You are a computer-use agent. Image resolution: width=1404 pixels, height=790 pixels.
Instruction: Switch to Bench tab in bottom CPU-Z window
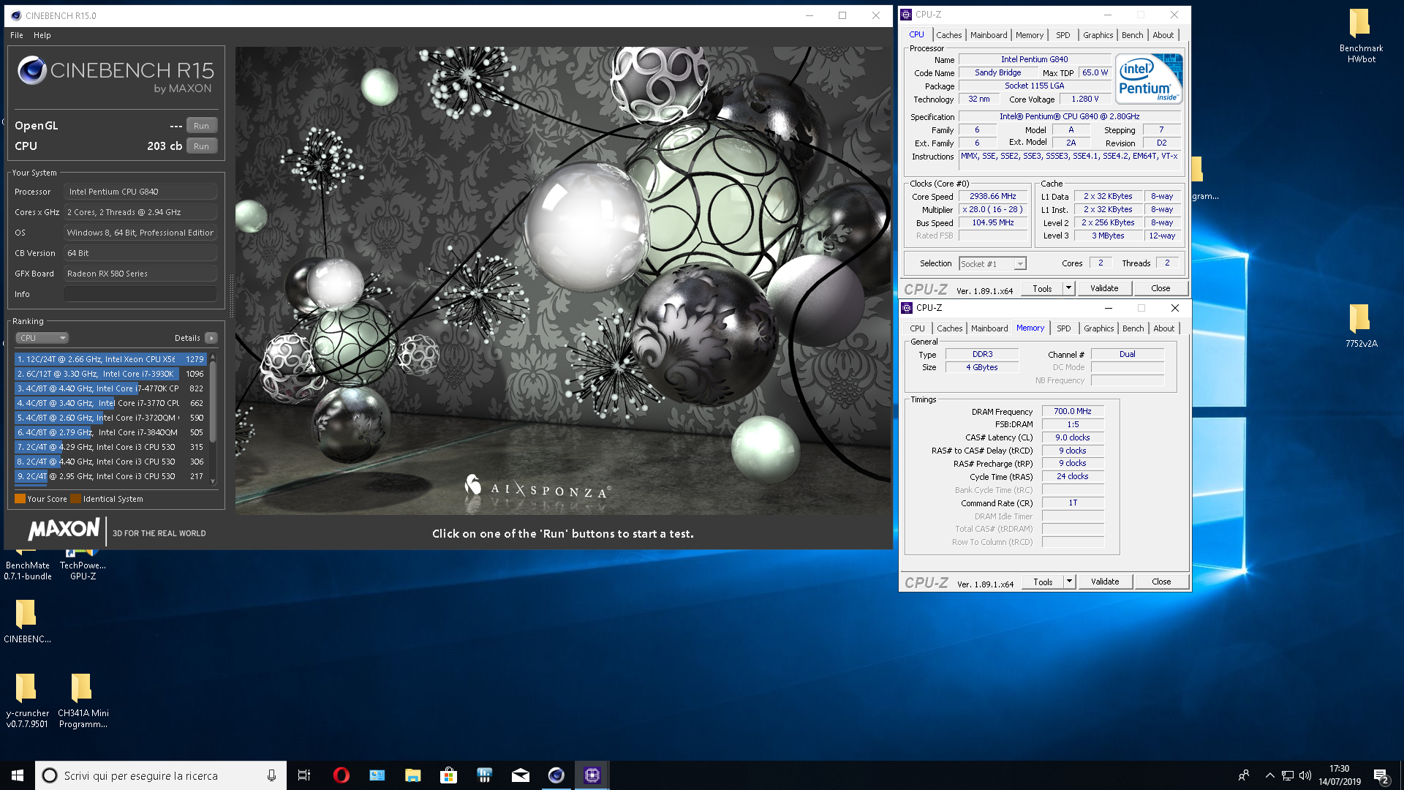click(1133, 328)
